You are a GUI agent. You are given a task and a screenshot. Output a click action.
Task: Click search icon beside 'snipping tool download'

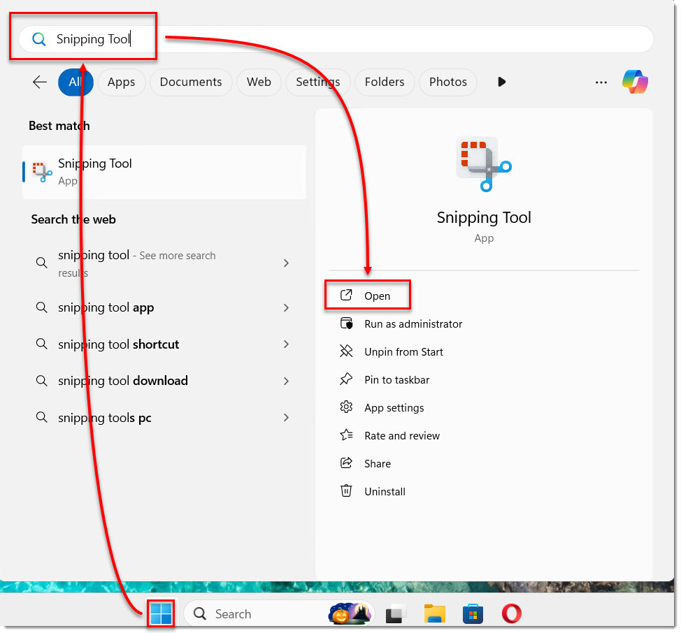(x=42, y=381)
